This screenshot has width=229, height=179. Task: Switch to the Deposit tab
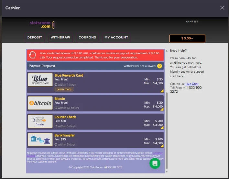pos(35,37)
